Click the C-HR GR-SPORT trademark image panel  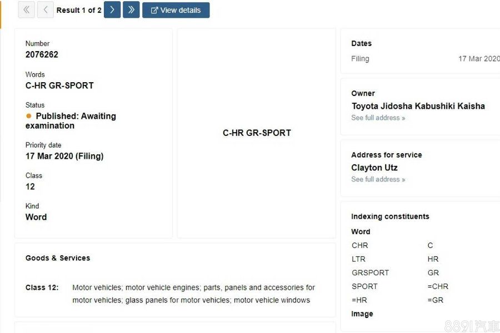[257, 133]
